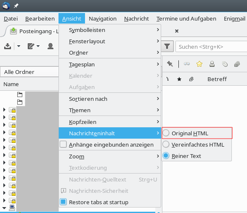
Task: Click the Alle Ordner folder view button
Action: click(x=29, y=72)
